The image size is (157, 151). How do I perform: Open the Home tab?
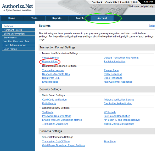click(x=12, y=18)
